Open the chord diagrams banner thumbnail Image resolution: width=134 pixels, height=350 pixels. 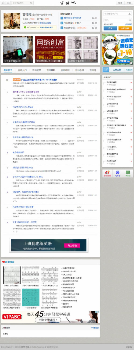[x=83, y=50]
